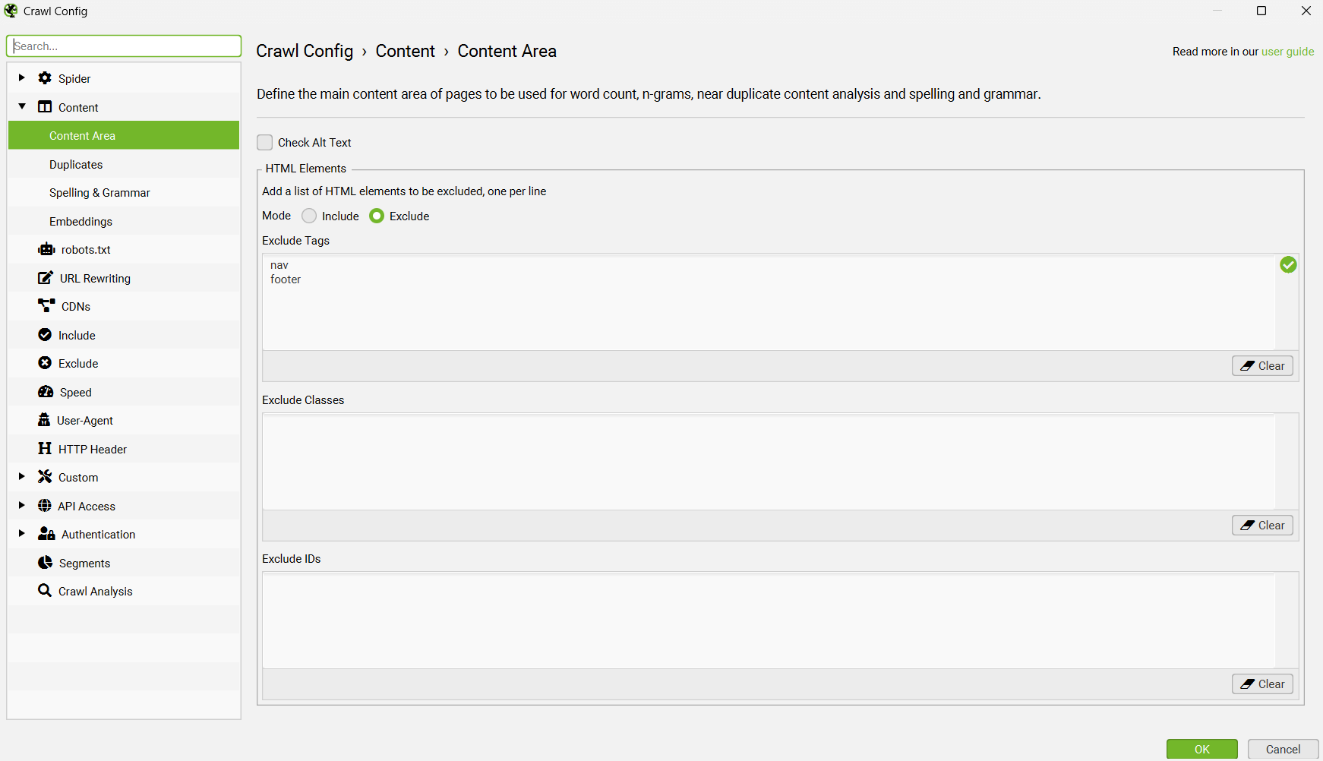Click the Search input field
This screenshot has width=1323, height=761.
(x=124, y=46)
